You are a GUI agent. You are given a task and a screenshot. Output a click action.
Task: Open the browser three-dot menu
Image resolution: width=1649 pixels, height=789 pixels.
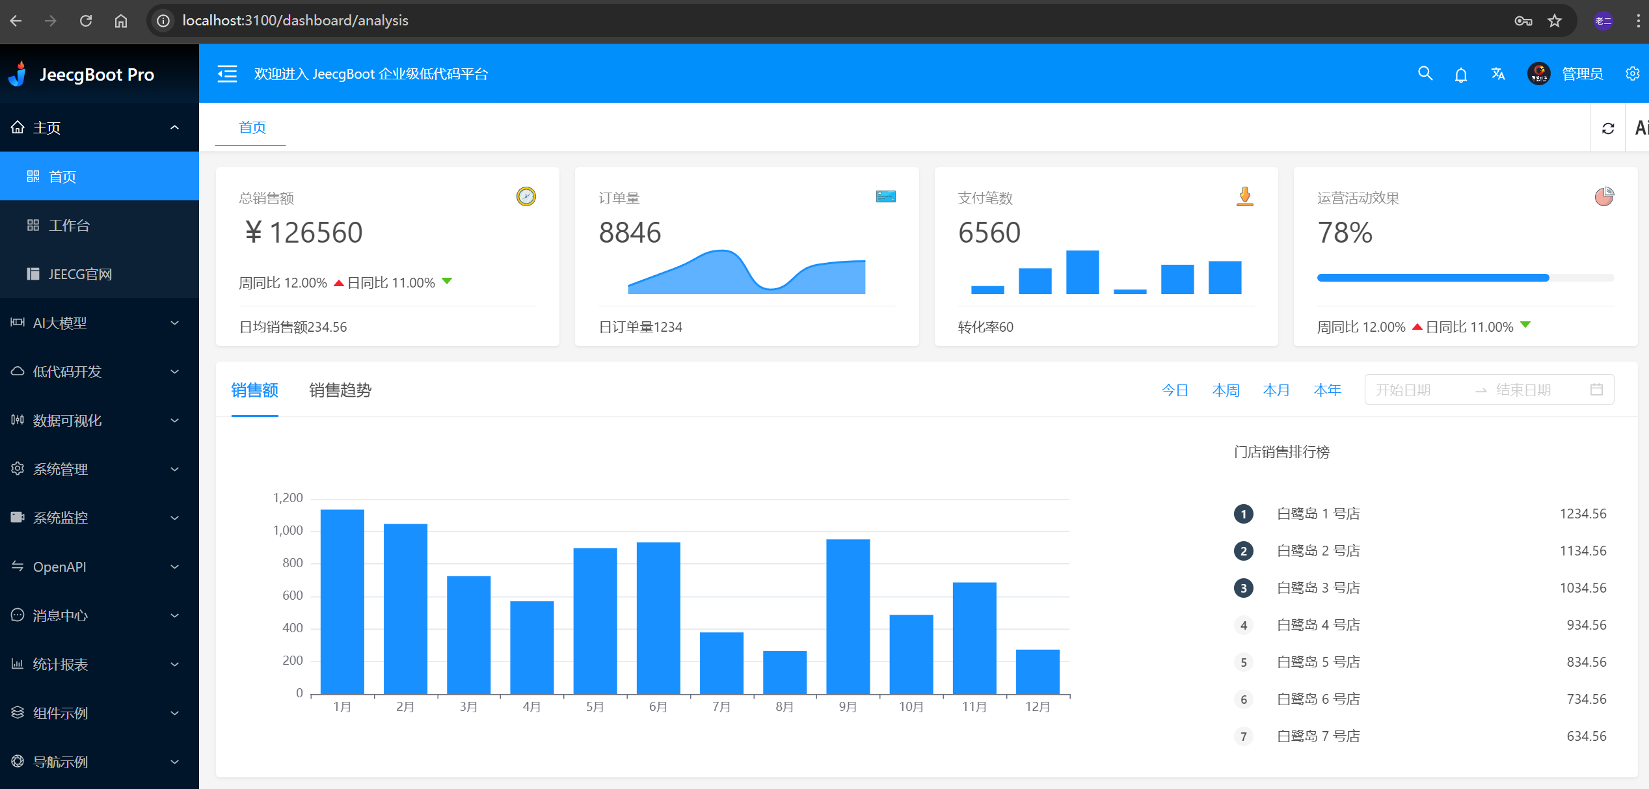(1638, 21)
